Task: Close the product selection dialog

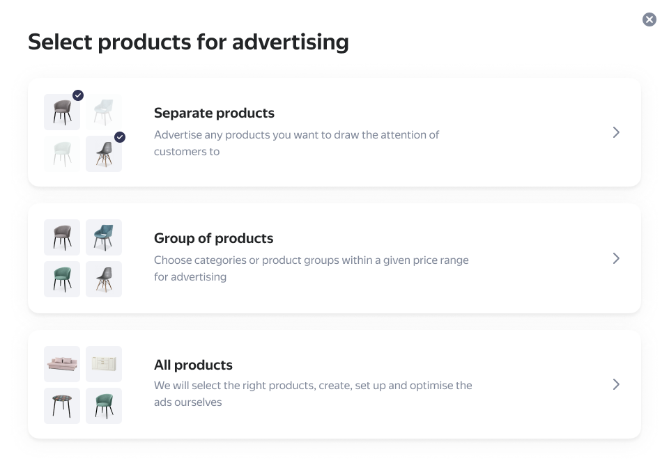Action: [649, 19]
